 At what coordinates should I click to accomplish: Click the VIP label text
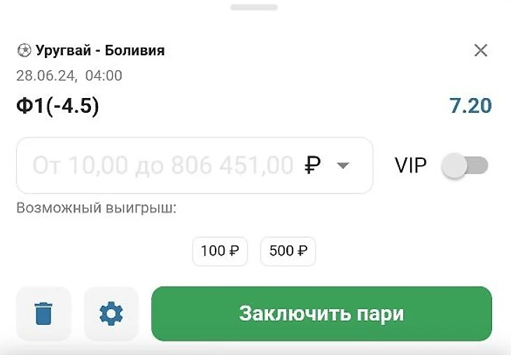pos(411,165)
